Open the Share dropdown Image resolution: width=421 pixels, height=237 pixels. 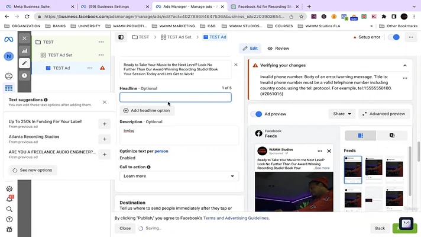point(342,114)
